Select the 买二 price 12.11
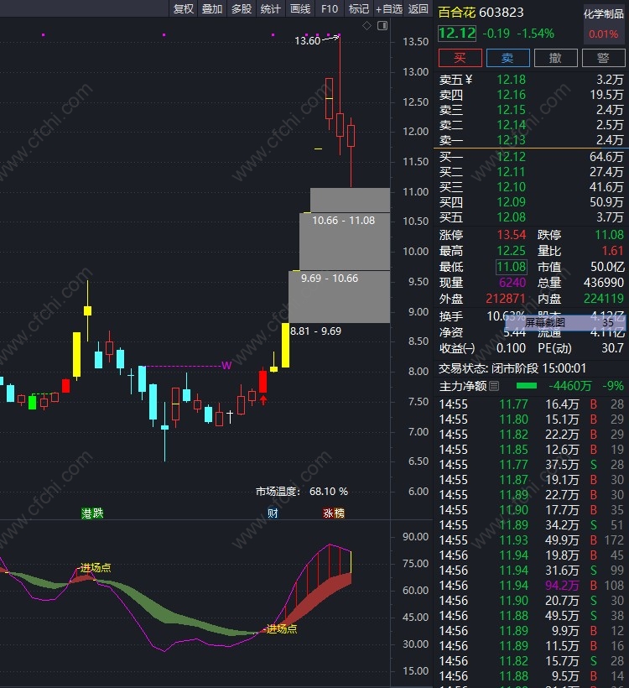Image resolution: width=629 pixels, height=688 pixels. coord(511,172)
